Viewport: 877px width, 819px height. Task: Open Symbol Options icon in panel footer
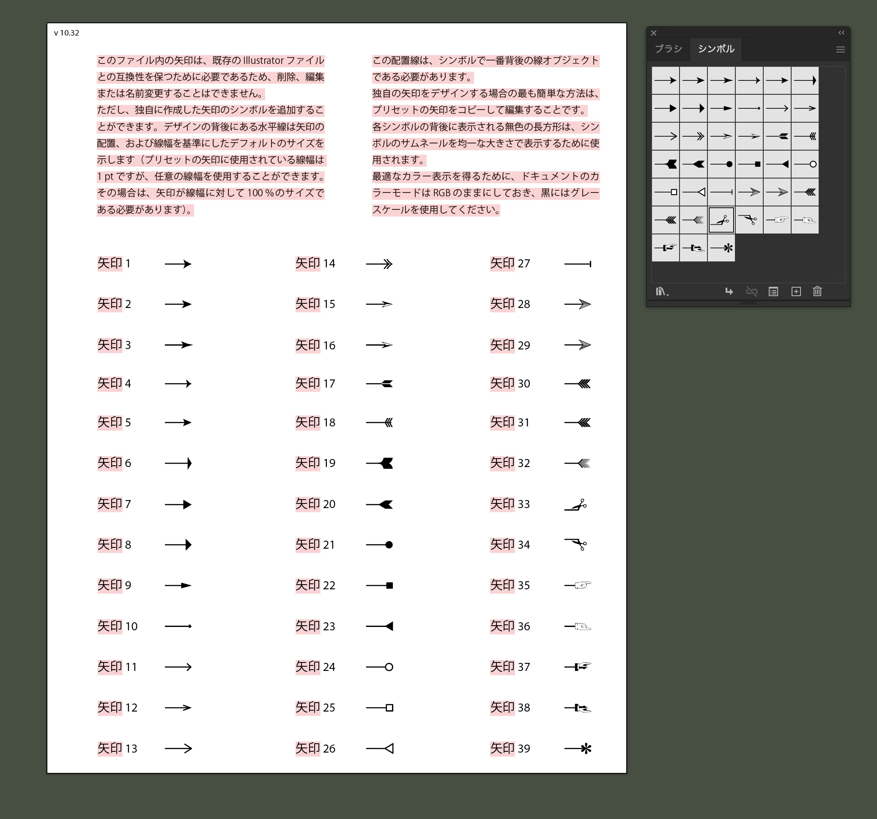pos(773,291)
